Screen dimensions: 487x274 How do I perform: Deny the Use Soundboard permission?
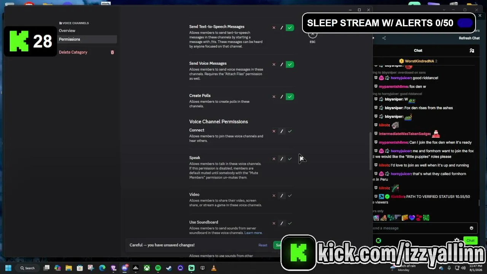[x=274, y=223]
